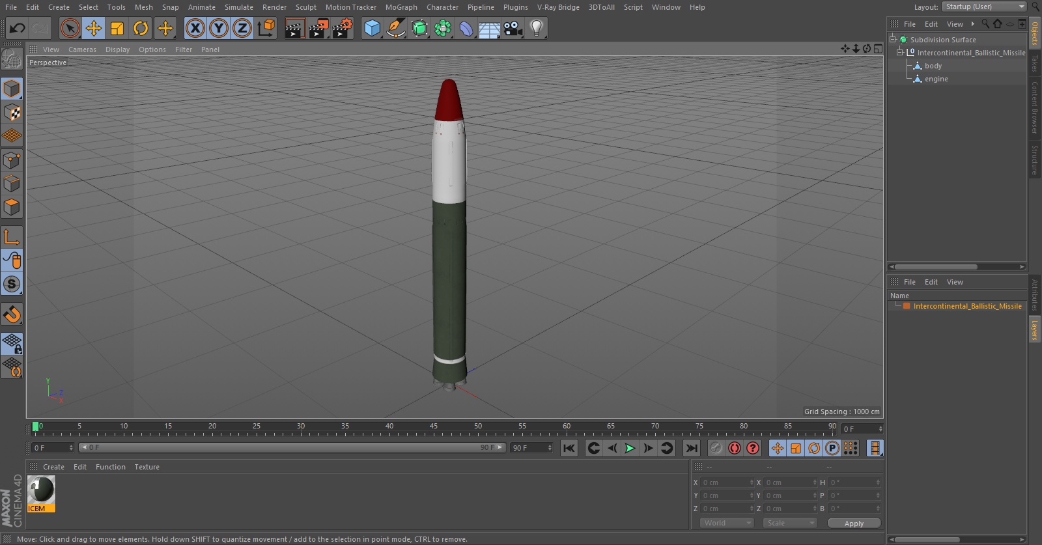Open the Spline pen tool
This screenshot has height=545, width=1042.
click(x=395, y=28)
